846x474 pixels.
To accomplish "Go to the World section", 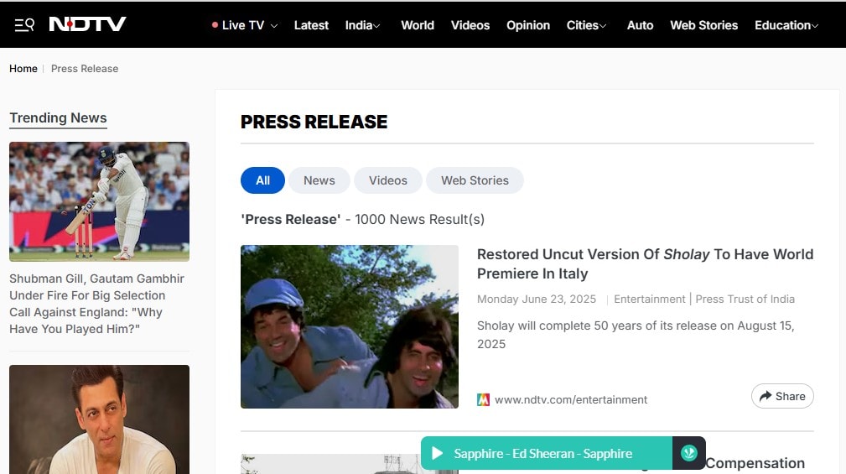I will [x=418, y=25].
